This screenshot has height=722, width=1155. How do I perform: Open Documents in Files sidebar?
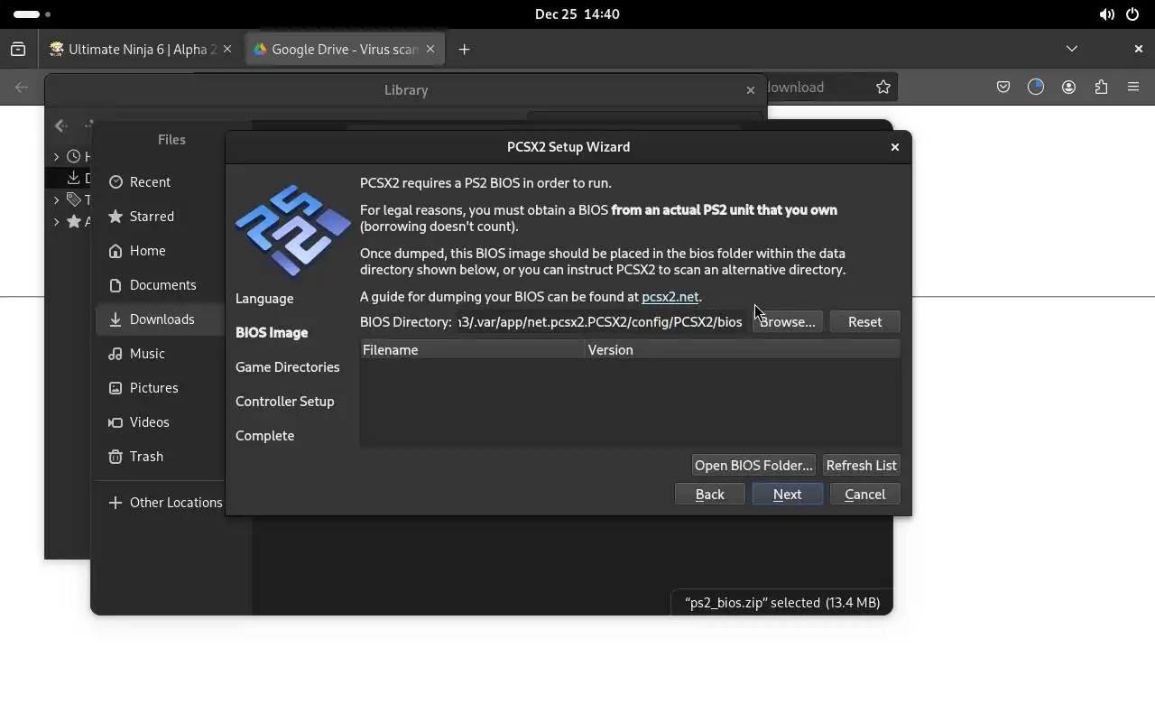click(x=161, y=285)
